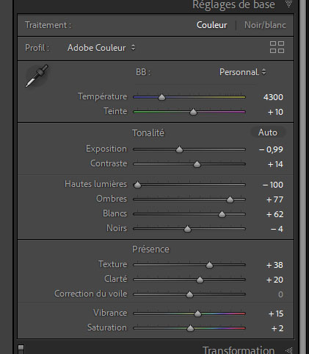Screen dimensions: 309x354
Task: Toggle the Transformation panel on/off switch
Action: (21, 349)
